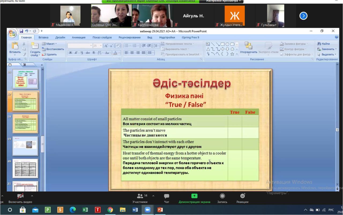Image resolution: width=343 pixels, height=215 pixels.
Task: Open the Анимация ribbon tab
Action: click(79, 37)
